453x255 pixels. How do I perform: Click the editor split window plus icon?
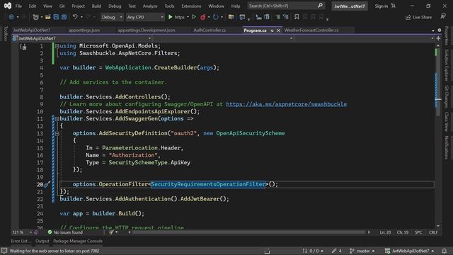pos(438,38)
